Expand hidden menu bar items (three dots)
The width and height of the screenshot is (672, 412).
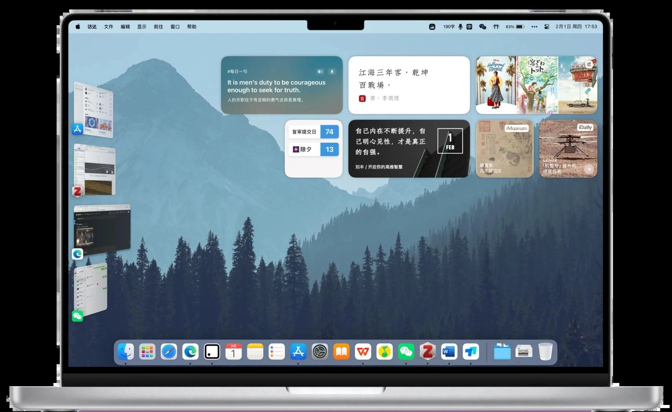(534, 27)
